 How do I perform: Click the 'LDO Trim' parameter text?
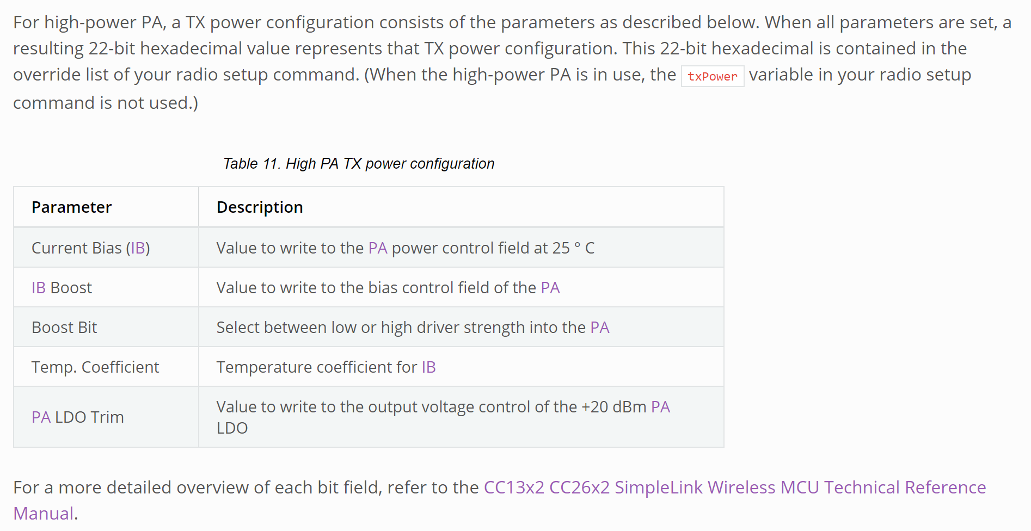[89, 417]
